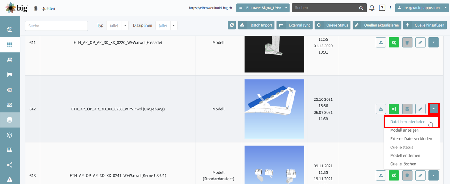The width and height of the screenshot is (450, 184).
Task: Open the ret@kaulquappe.com user menu
Action: click(x=422, y=8)
